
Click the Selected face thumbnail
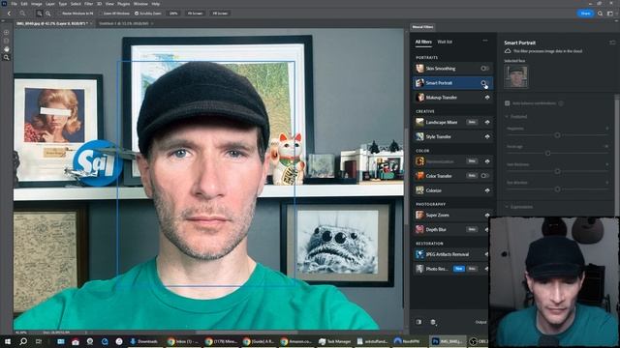click(x=516, y=76)
